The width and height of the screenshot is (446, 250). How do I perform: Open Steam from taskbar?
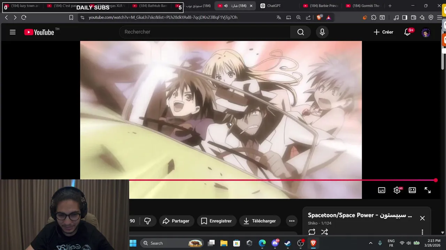[287, 243]
